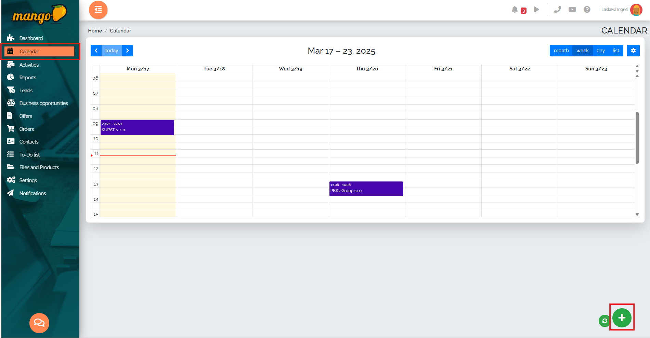
Task: Click mango logo
Action: tap(40, 15)
